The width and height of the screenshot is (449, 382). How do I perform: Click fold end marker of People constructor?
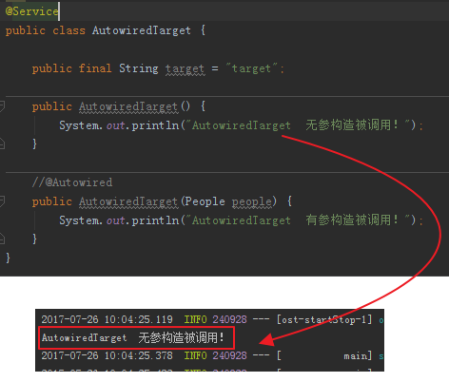[2, 239]
